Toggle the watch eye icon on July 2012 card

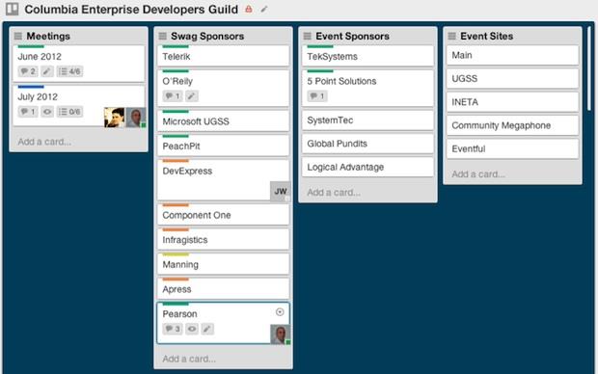pos(47,112)
